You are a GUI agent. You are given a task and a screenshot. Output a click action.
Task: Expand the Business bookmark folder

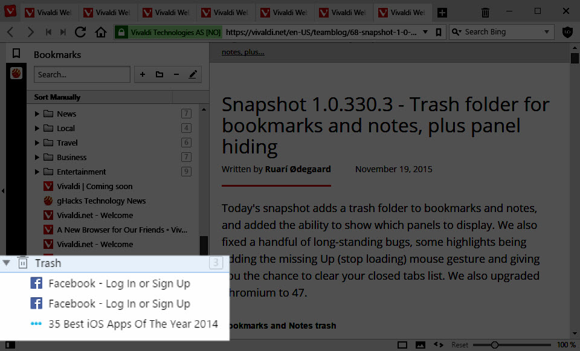37,157
